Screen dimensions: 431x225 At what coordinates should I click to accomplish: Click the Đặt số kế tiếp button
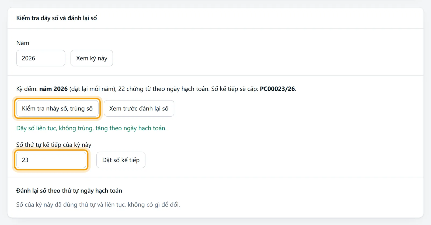pos(121,160)
